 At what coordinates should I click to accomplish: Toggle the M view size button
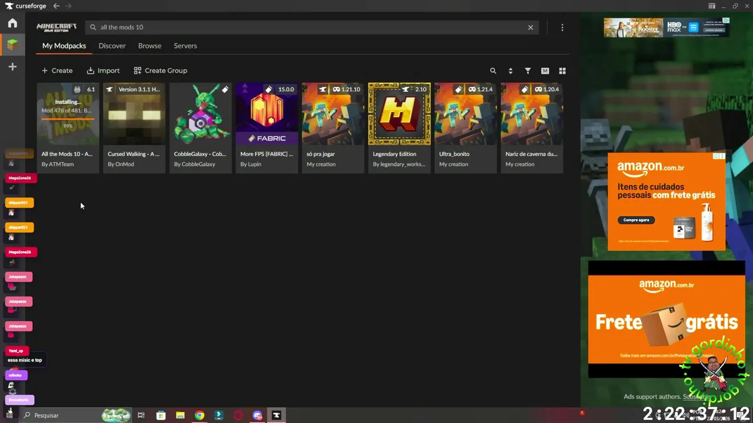tap(545, 70)
